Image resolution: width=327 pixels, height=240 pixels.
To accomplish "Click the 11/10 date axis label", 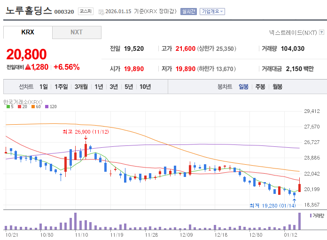I will coord(82,235).
